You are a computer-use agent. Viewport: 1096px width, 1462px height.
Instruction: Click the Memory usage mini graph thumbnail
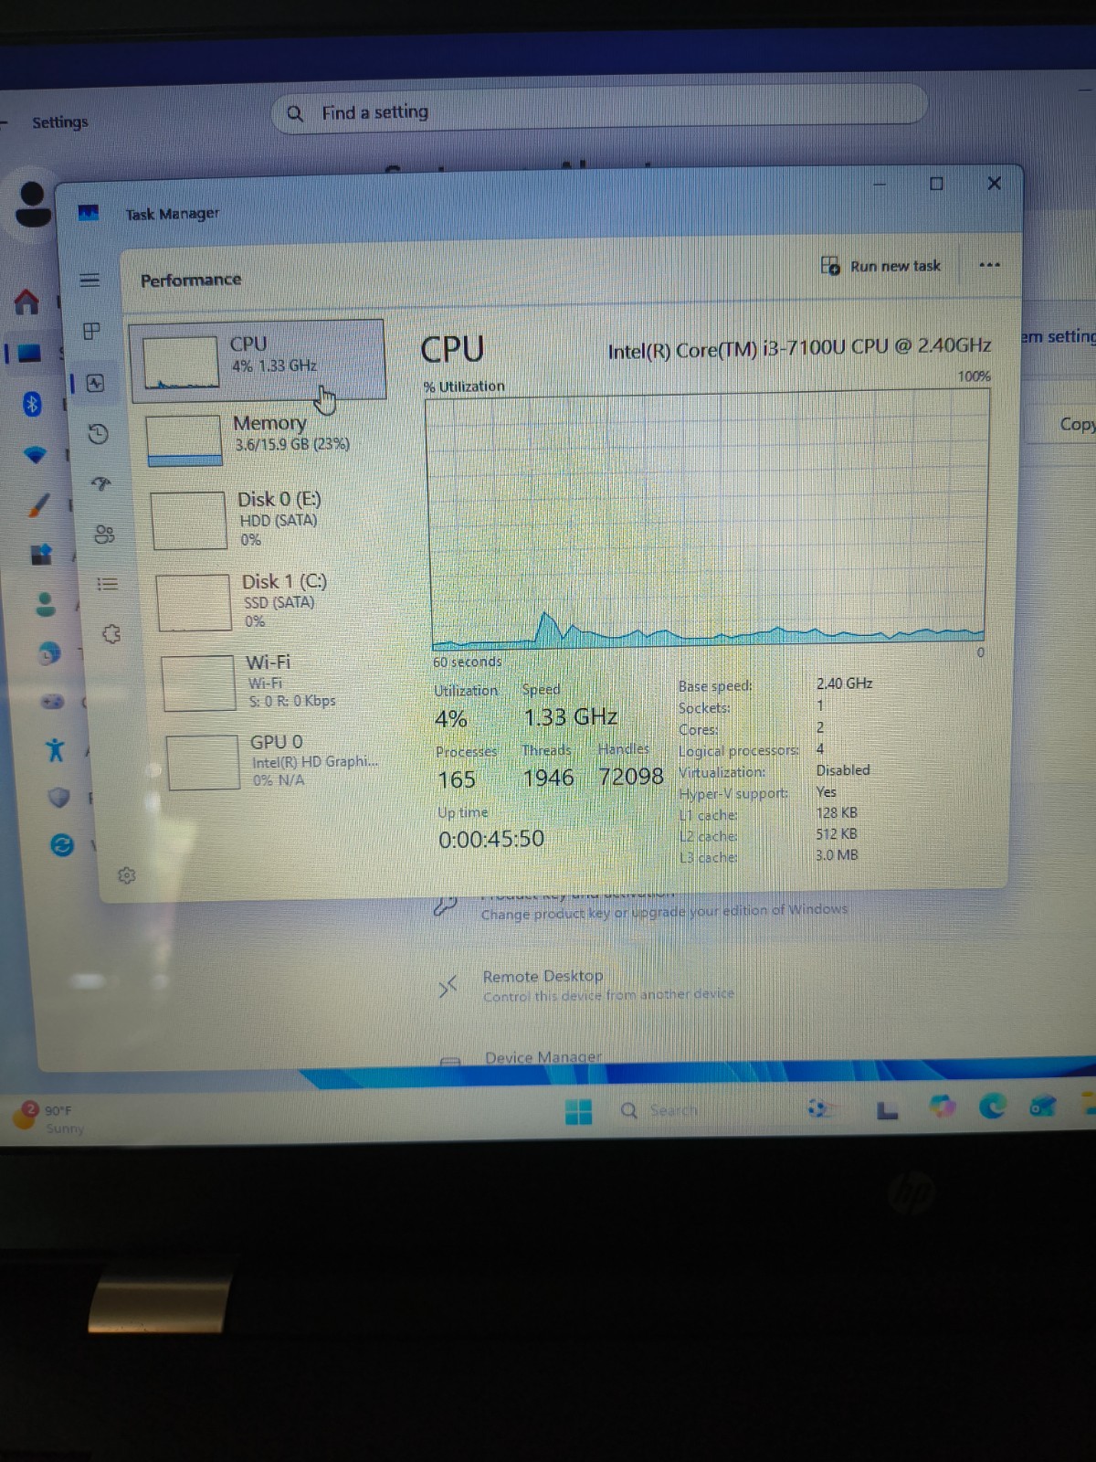pyautogui.click(x=184, y=440)
